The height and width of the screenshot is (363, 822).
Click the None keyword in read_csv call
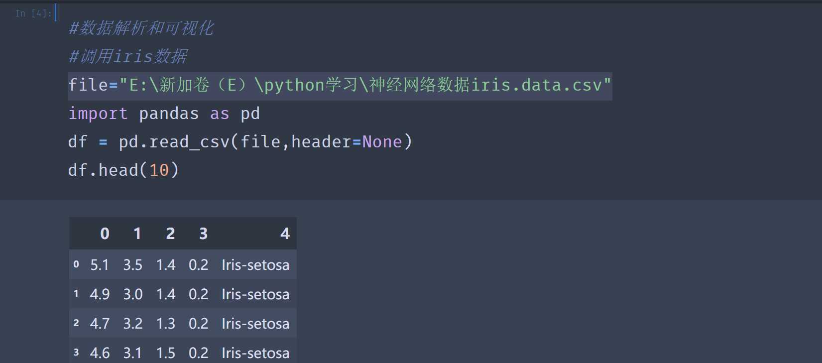[382, 142]
